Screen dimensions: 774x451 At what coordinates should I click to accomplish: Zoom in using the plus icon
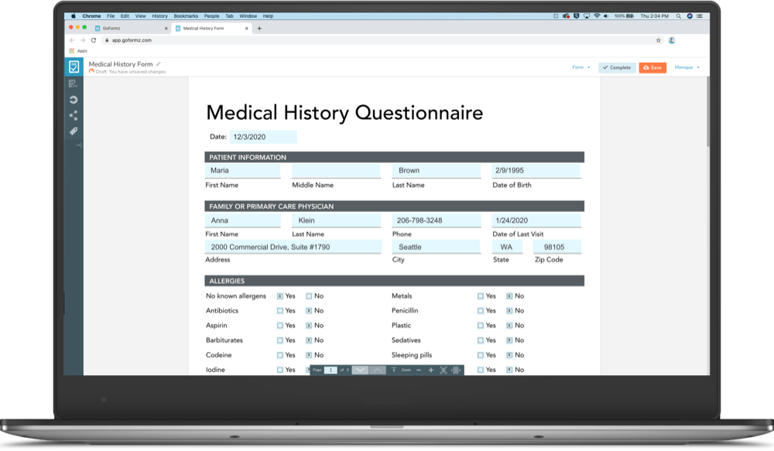point(432,370)
